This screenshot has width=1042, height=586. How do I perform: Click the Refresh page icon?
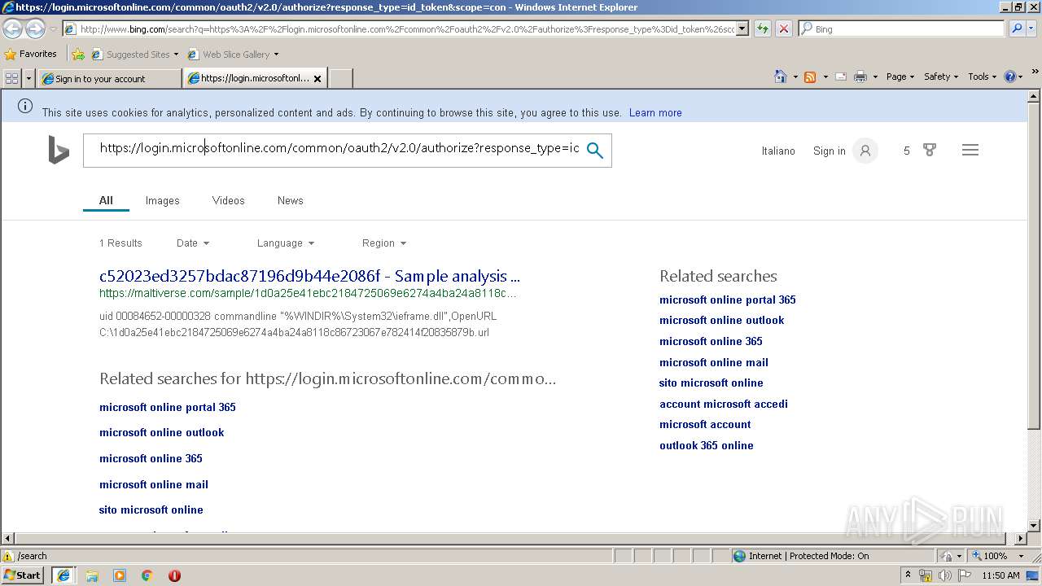point(762,28)
